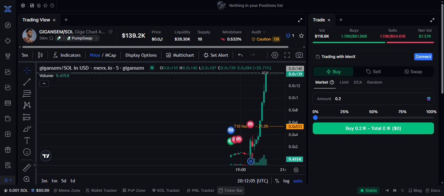This screenshot has width=444, height=196.
Task: Select the forecasting positions tool
Action: click(27, 117)
